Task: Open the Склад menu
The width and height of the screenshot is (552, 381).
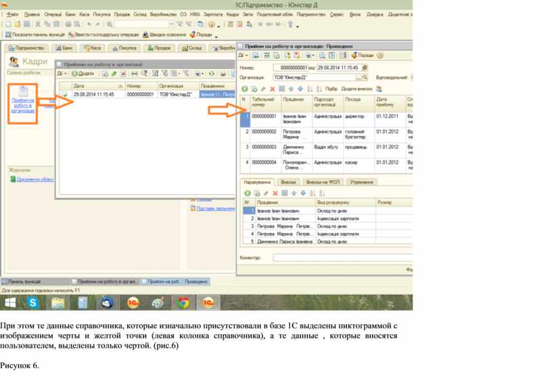Action: [x=140, y=14]
